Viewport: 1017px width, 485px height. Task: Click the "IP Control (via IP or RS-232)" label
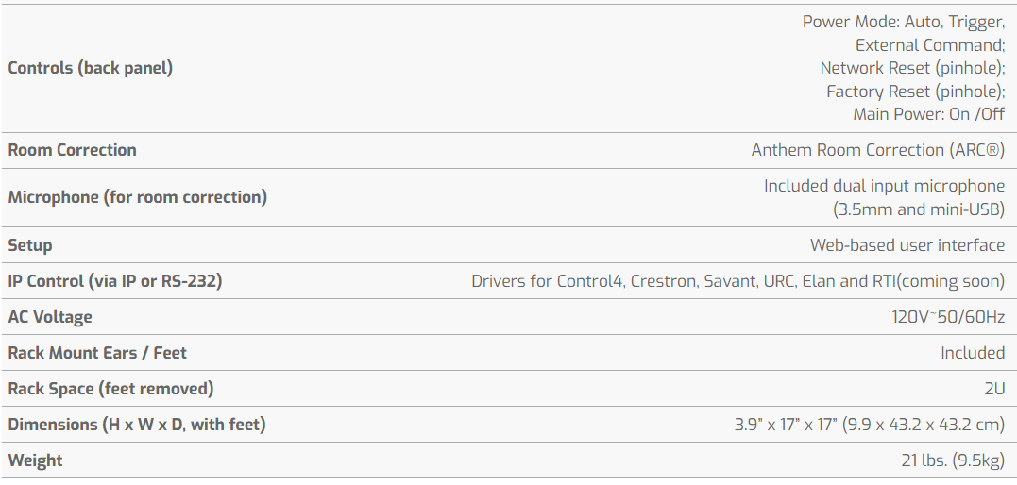tap(115, 281)
